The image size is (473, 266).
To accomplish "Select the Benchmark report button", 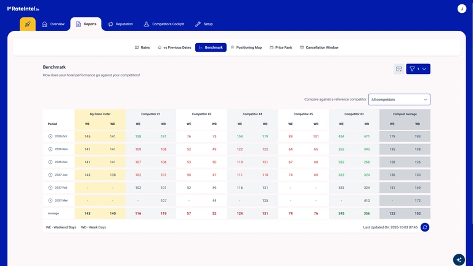I will pyautogui.click(x=211, y=47).
